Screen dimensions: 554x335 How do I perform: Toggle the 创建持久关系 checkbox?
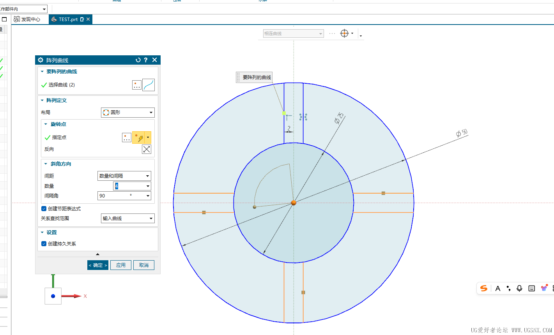coord(44,244)
